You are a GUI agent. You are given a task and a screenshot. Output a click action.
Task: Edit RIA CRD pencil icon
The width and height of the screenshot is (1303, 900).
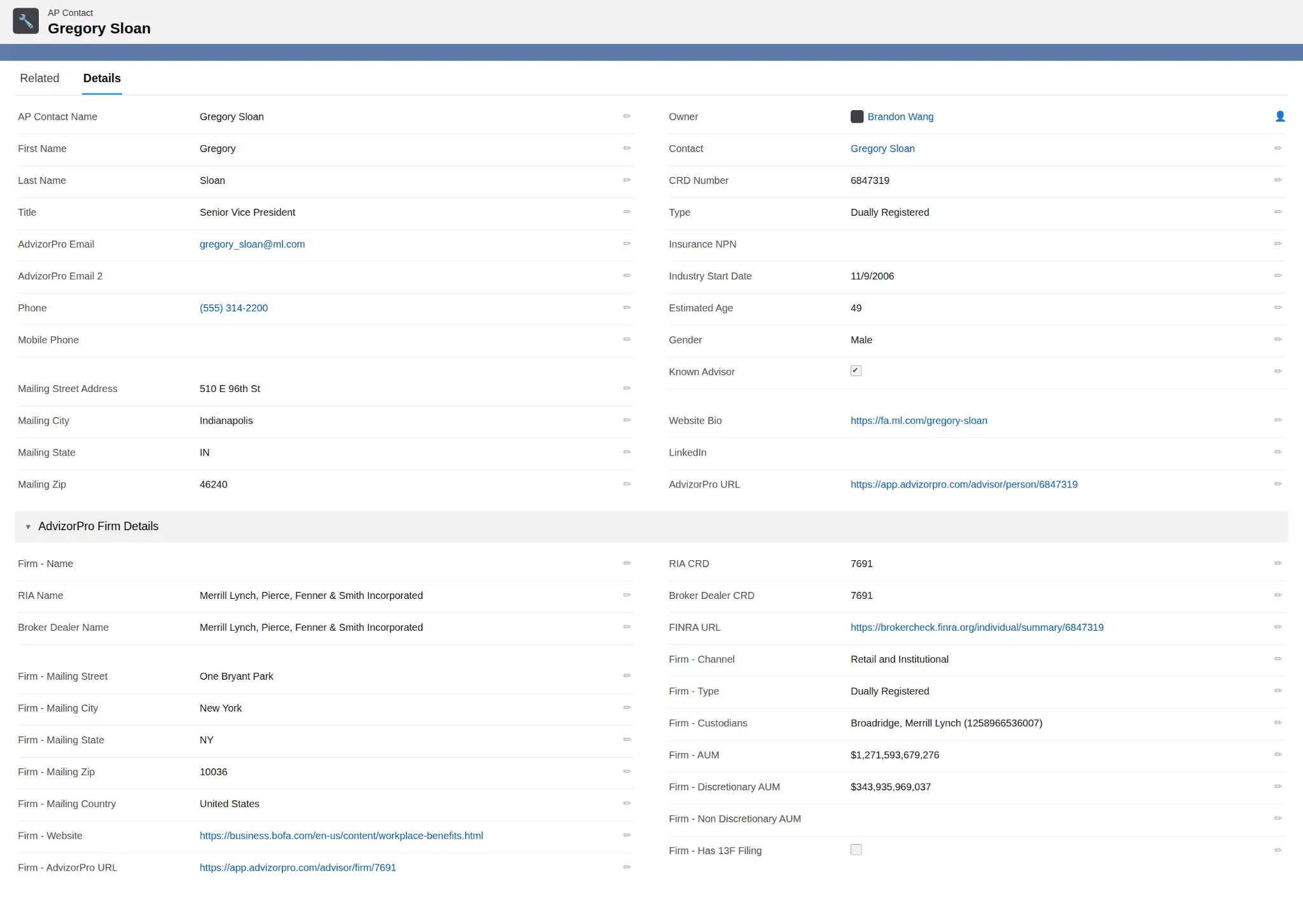point(1278,563)
